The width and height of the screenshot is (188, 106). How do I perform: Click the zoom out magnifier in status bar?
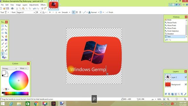(x=168, y=99)
